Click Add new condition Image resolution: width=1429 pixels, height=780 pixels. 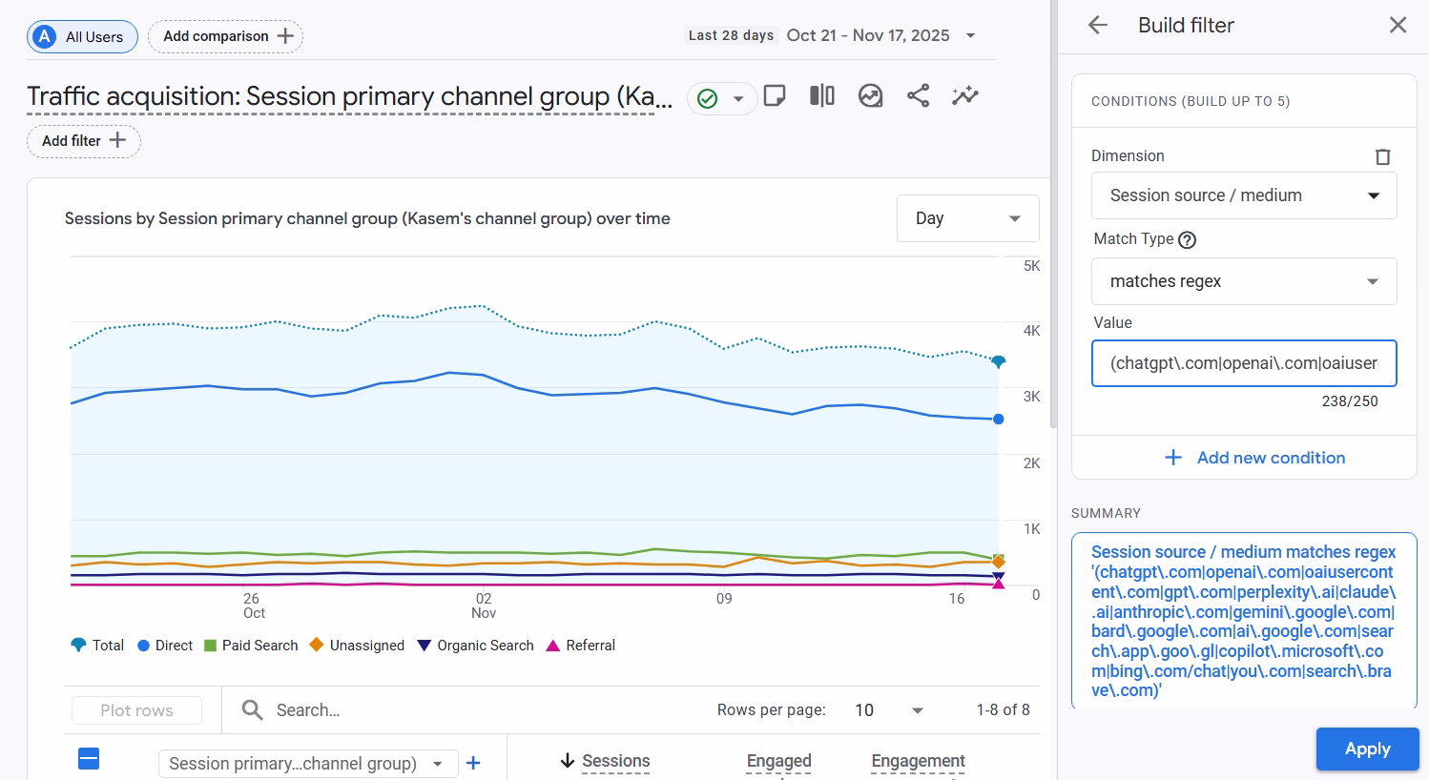coord(1255,458)
